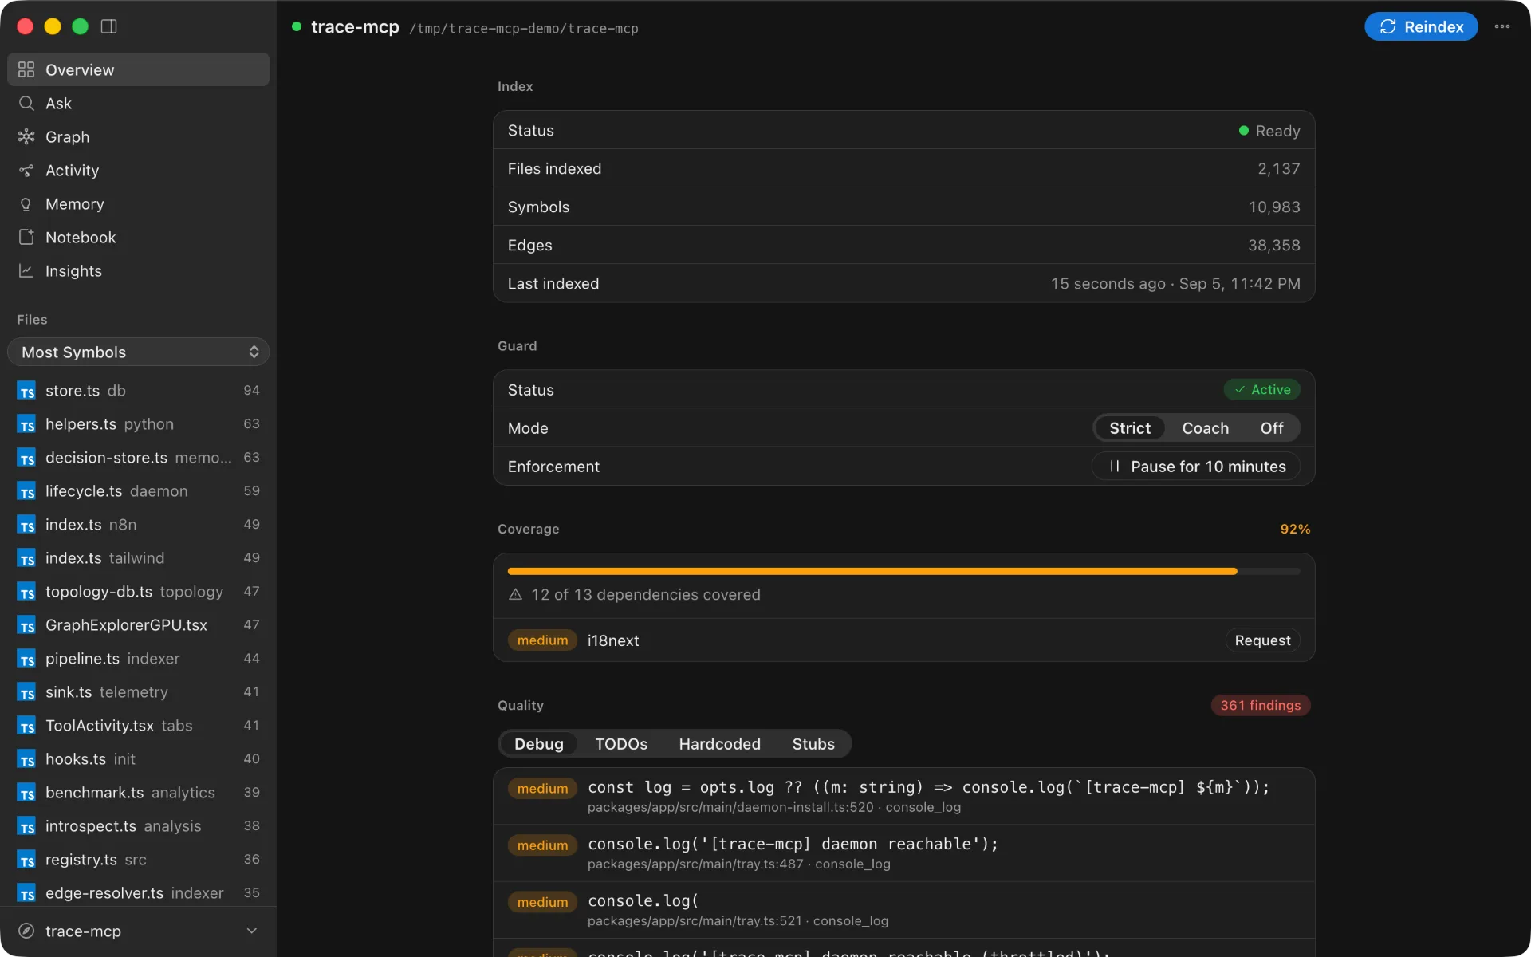This screenshot has height=957, width=1531.
Task: Click the TS icon beside benchmark.ts
Action: [x=26, y=793]
